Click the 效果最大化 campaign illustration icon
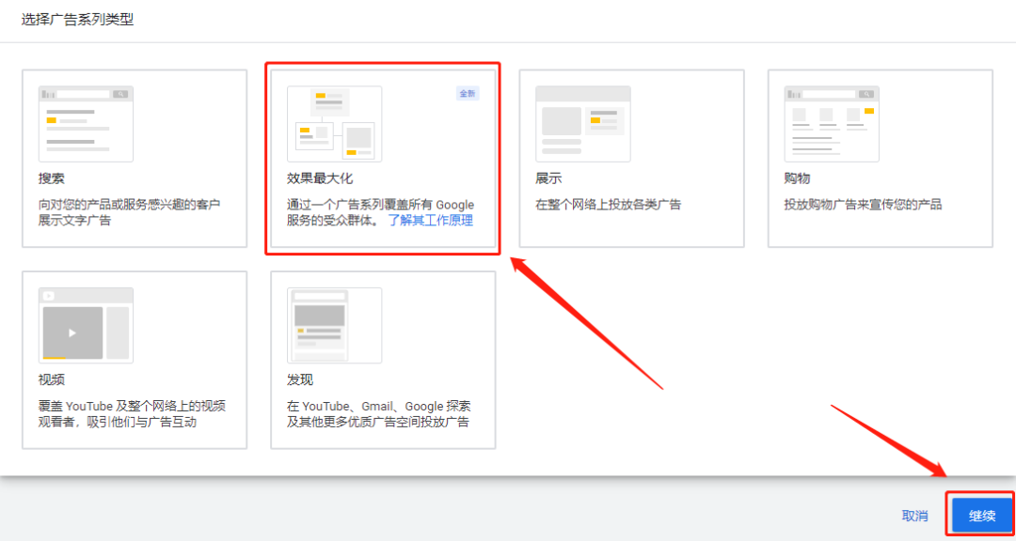The image size is (1016, 541). [334, 123]
